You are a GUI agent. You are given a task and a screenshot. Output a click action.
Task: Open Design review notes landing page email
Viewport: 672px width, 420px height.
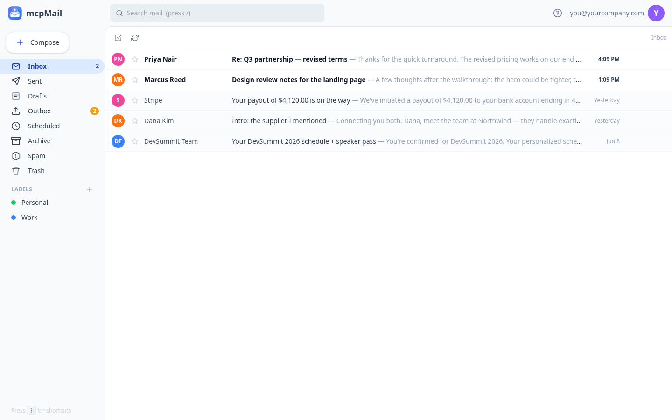(x=388, y=80)
